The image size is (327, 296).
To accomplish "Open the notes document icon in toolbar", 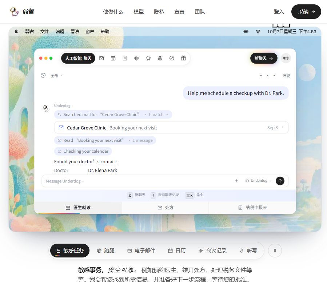I will pyautogui.click(x=125, y=58).
